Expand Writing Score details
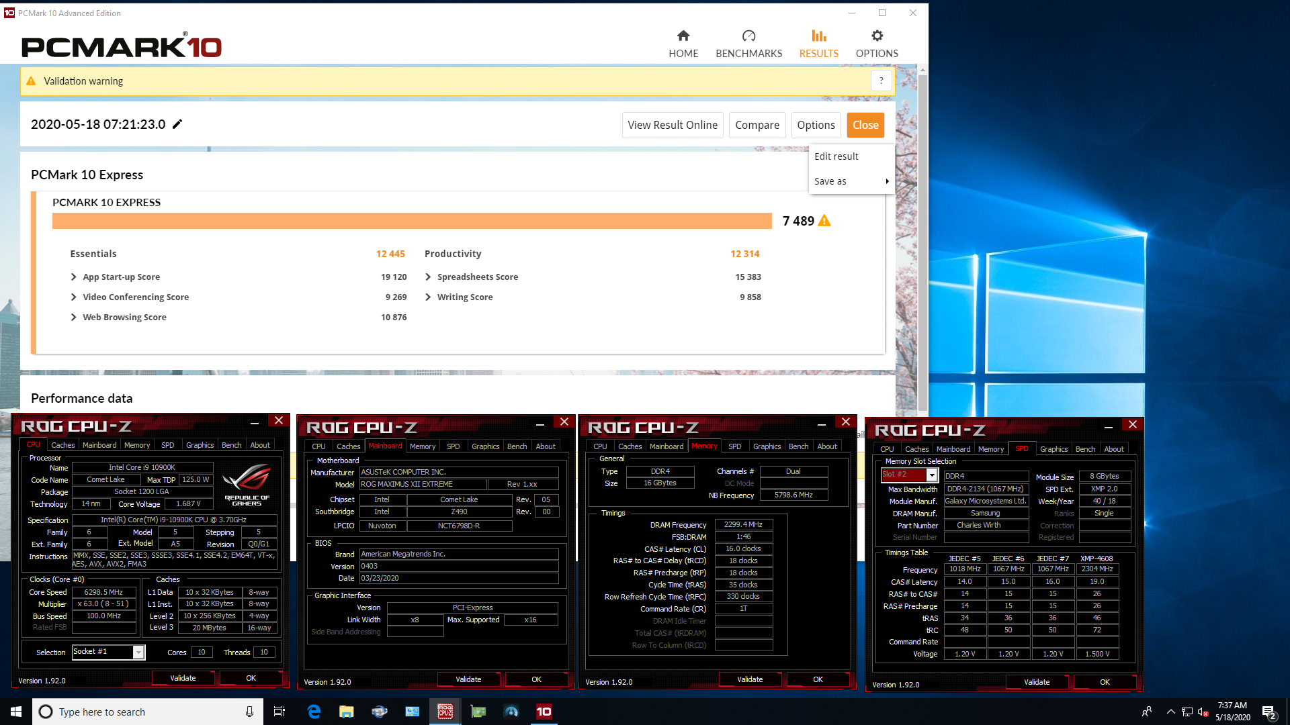 coord(428,297)
